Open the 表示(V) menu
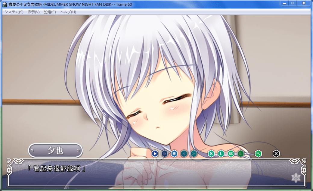Image resolution: width=313 pixels, height=191 pixels. [x=33, y=12]
